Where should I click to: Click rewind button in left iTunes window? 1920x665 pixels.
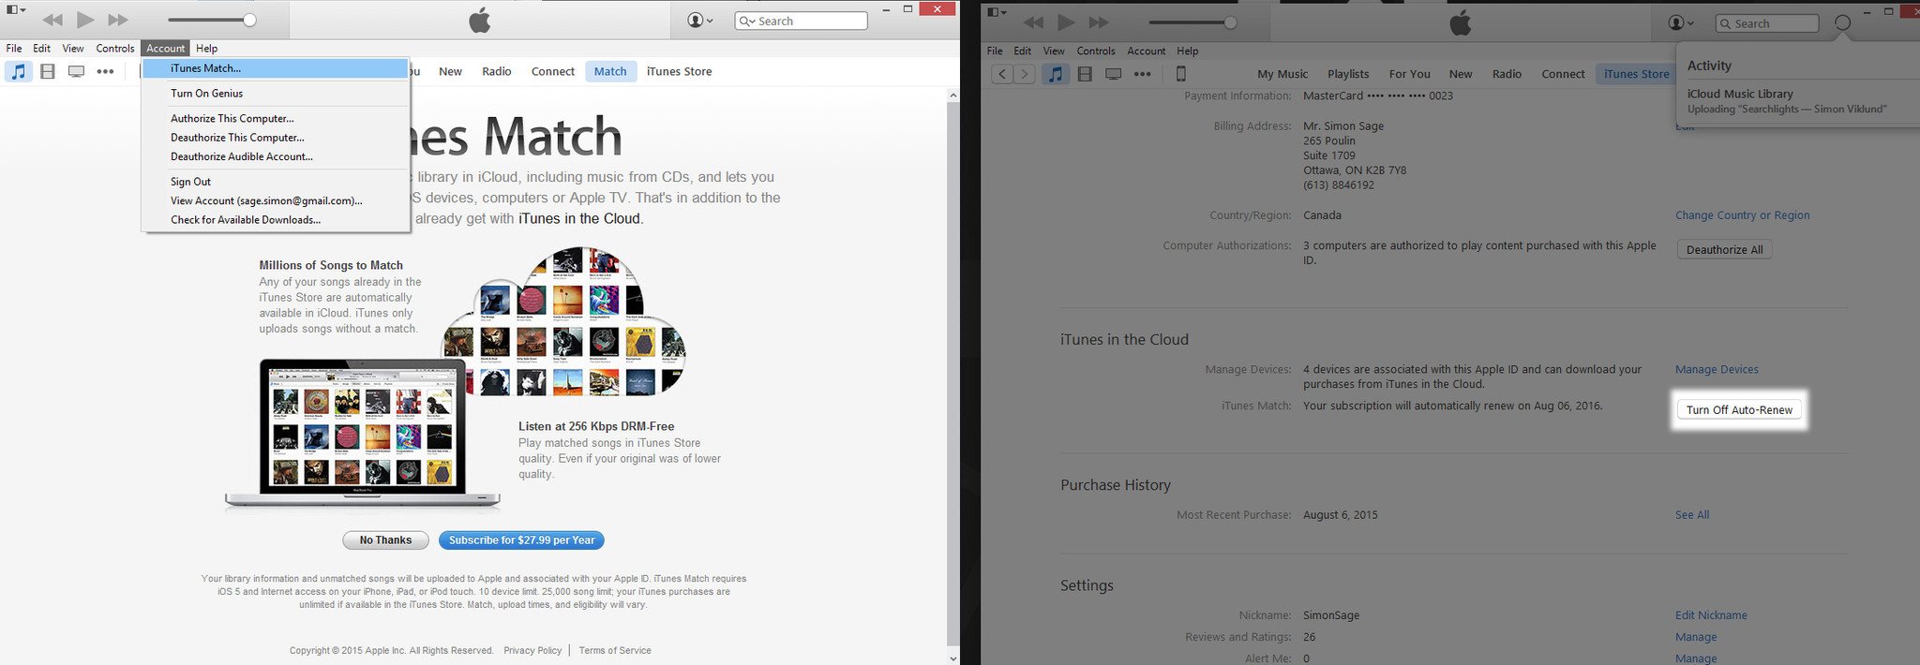[x=52, y=20]
